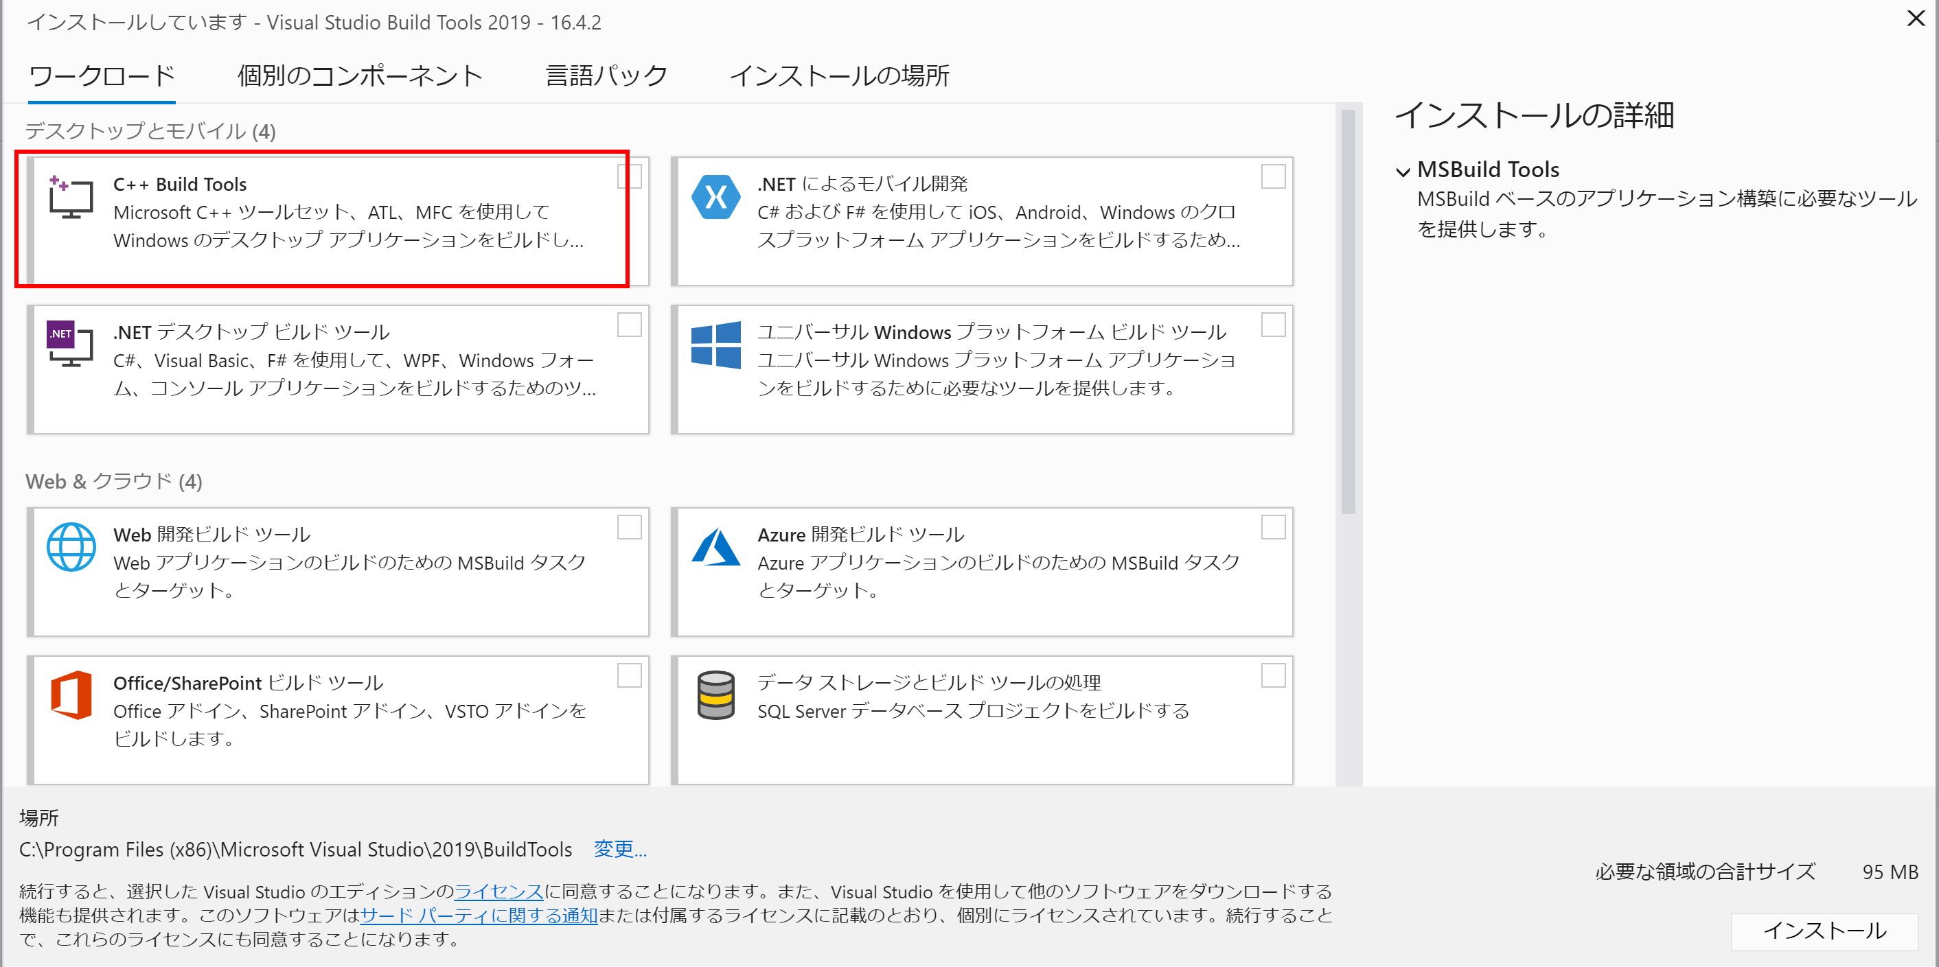Viewport: 1939px width, 967px height.
Task: Click the インストールの詳細 panel heading
Action: click(1535, 116)
